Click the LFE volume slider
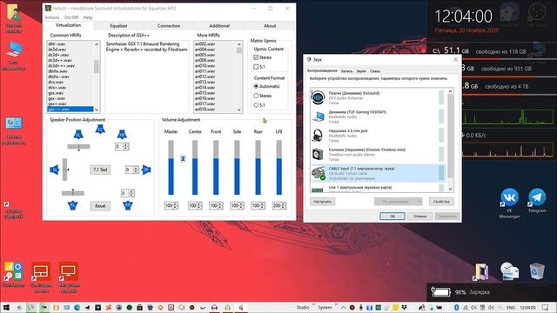Viewport: 557px width, 313px height. coord(278,168)
